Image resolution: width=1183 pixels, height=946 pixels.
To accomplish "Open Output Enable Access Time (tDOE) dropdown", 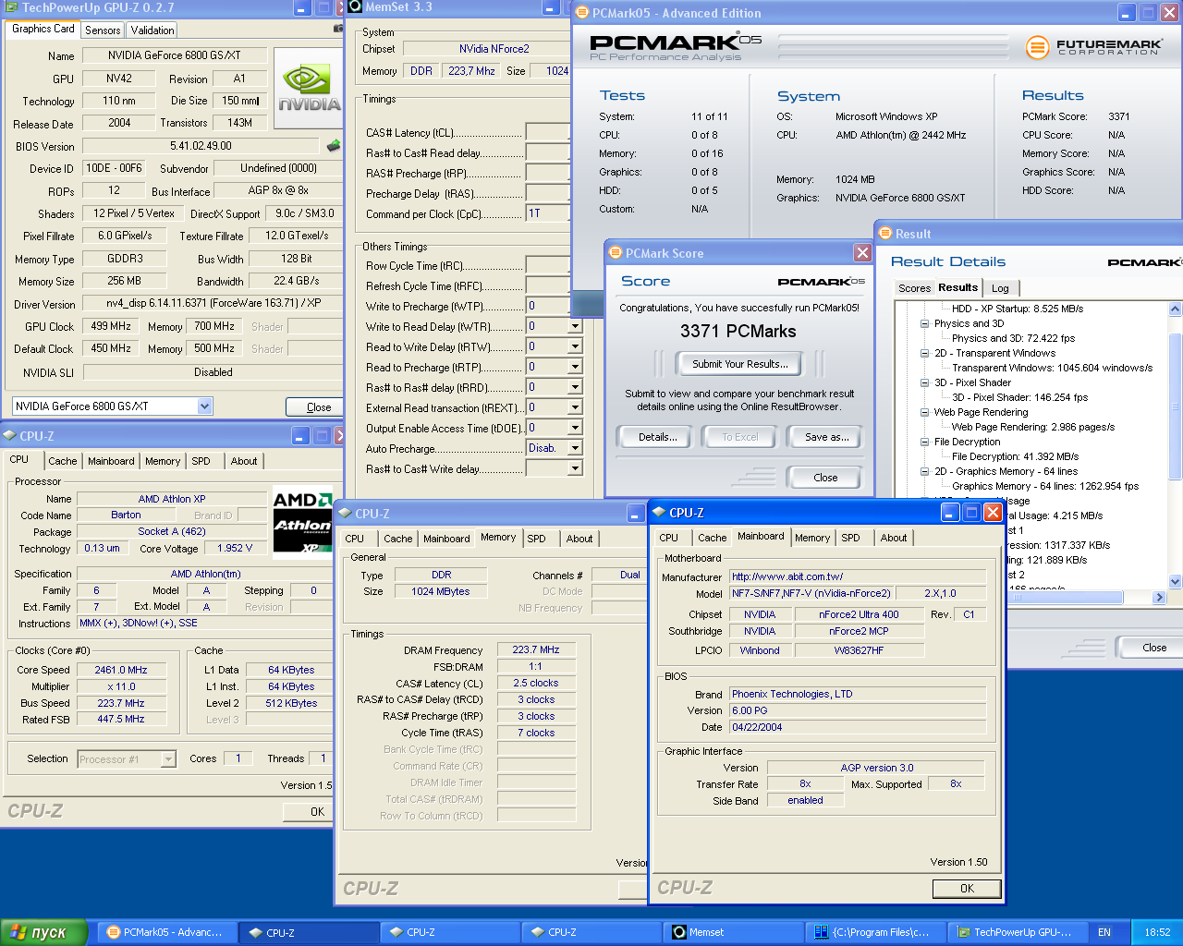I will click(x=575, y=428).
